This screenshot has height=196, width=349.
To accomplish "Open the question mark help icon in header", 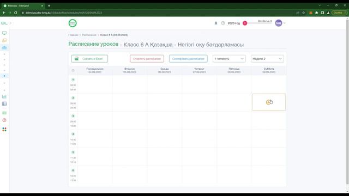I will [x=223, y=23].
